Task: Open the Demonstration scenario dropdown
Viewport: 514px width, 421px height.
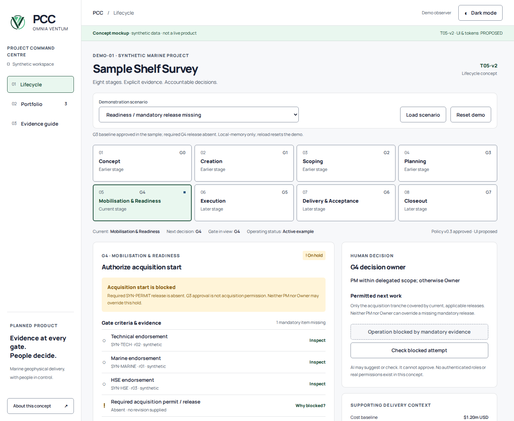Action: [199, 115]
